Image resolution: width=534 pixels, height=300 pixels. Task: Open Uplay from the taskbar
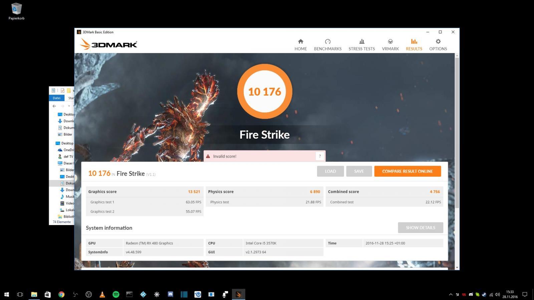[x=198, y=294]
